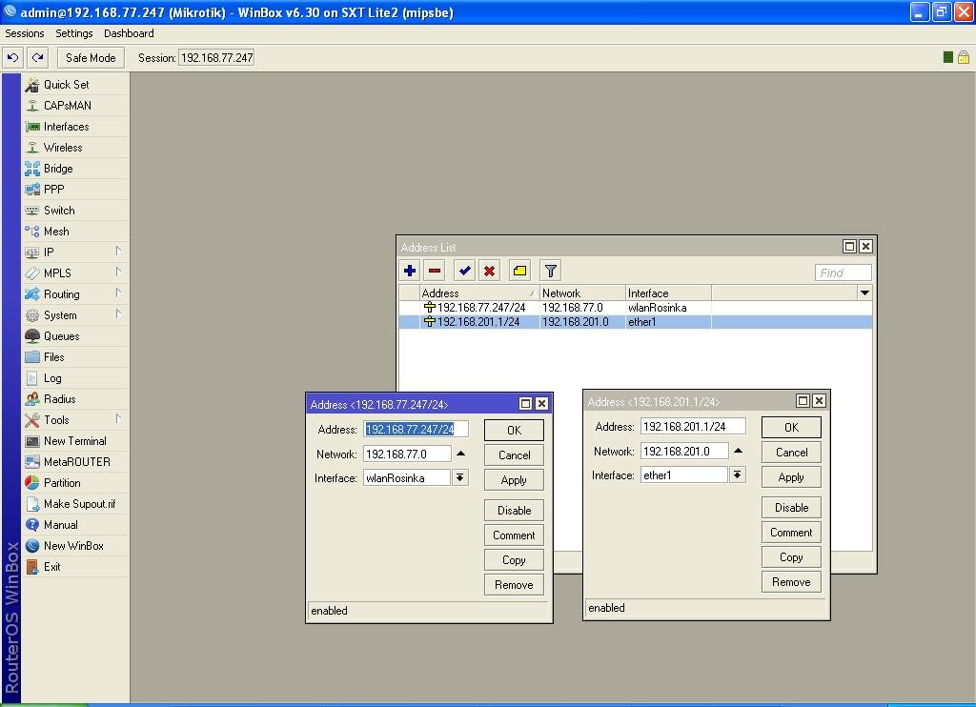Click the Find box in Address List
Viewport: 976px width, 707px height.
click(x=844, y=273)
